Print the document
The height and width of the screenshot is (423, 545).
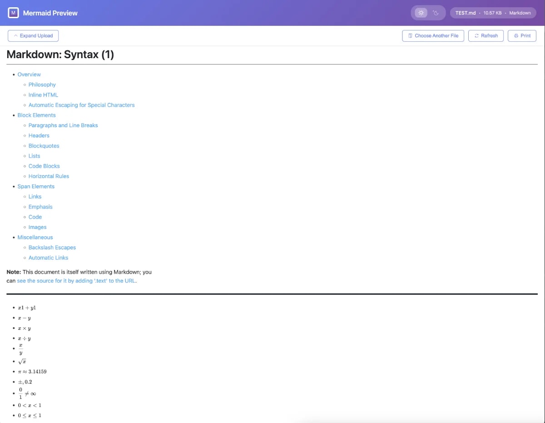pos(522,35)
